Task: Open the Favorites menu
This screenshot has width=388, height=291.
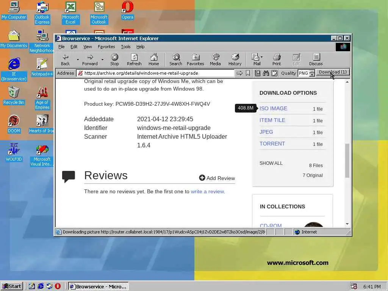Action: [106, 47]
